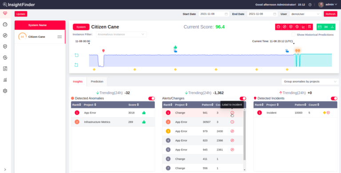Click the scroll-down arrow in Alerts/Changes table
Viewport: 341px width, 173px height.
(245, 170)
